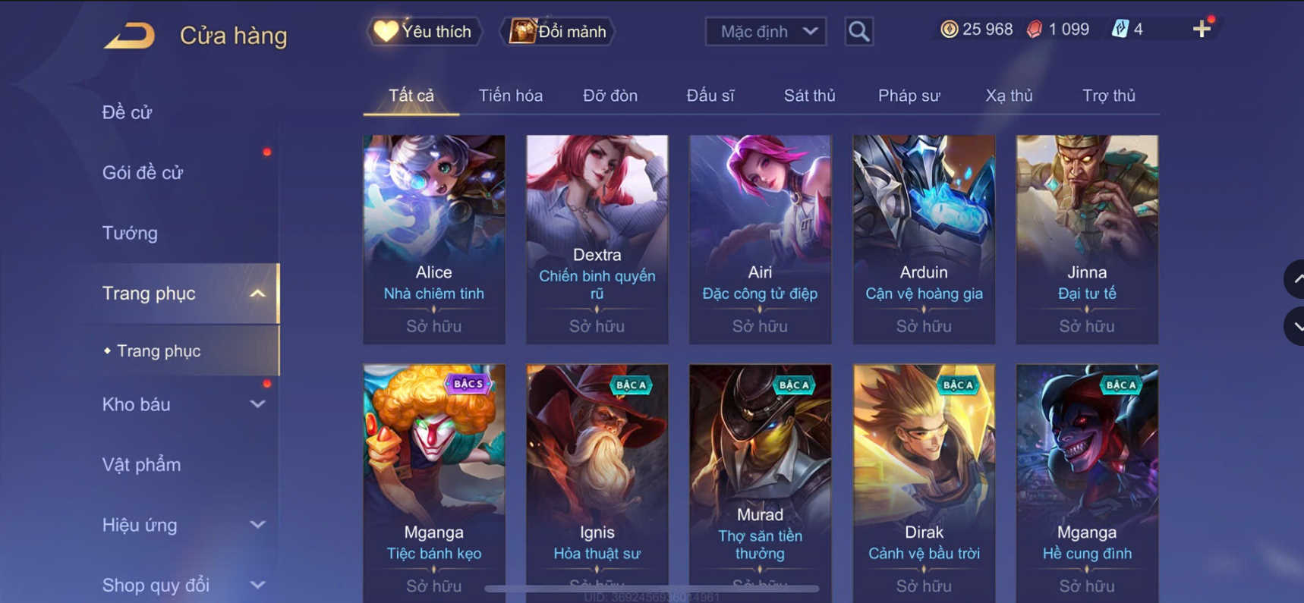Tap the blue voucher ticket icon

(x=1120, y=30)
